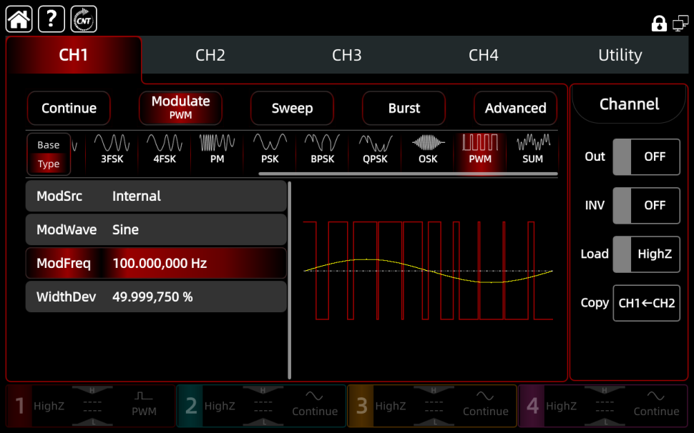Select the PM modulation icon
Screen dimensions: 694x433
coord(216,150)
